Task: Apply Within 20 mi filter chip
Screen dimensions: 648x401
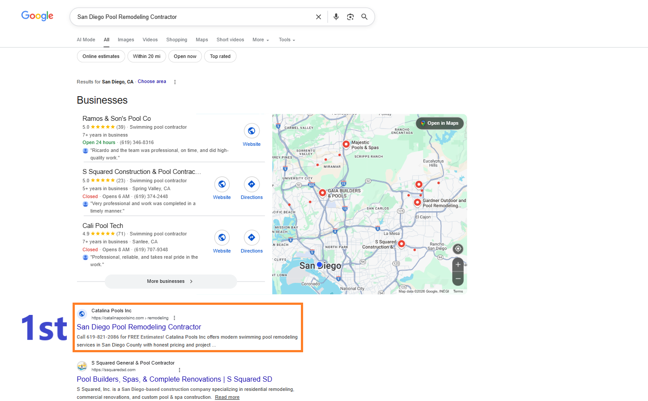Action: (x=147, y=56)
